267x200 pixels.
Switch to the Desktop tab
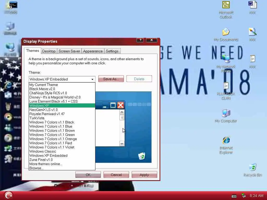click(49, 51)
